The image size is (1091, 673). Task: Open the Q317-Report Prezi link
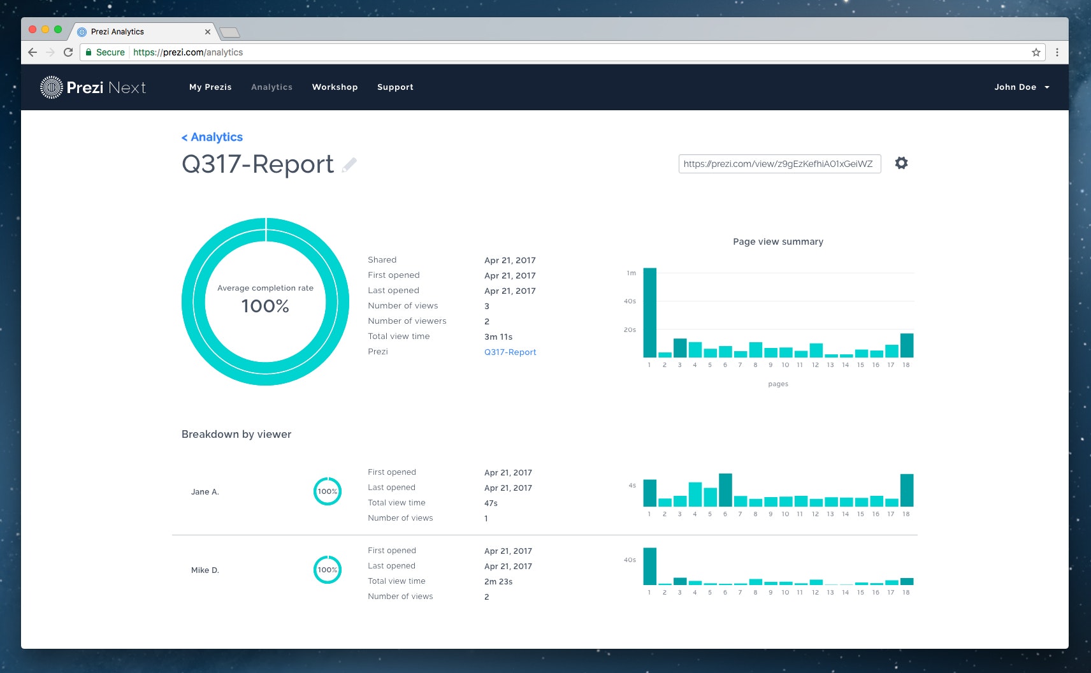(510, 352)
